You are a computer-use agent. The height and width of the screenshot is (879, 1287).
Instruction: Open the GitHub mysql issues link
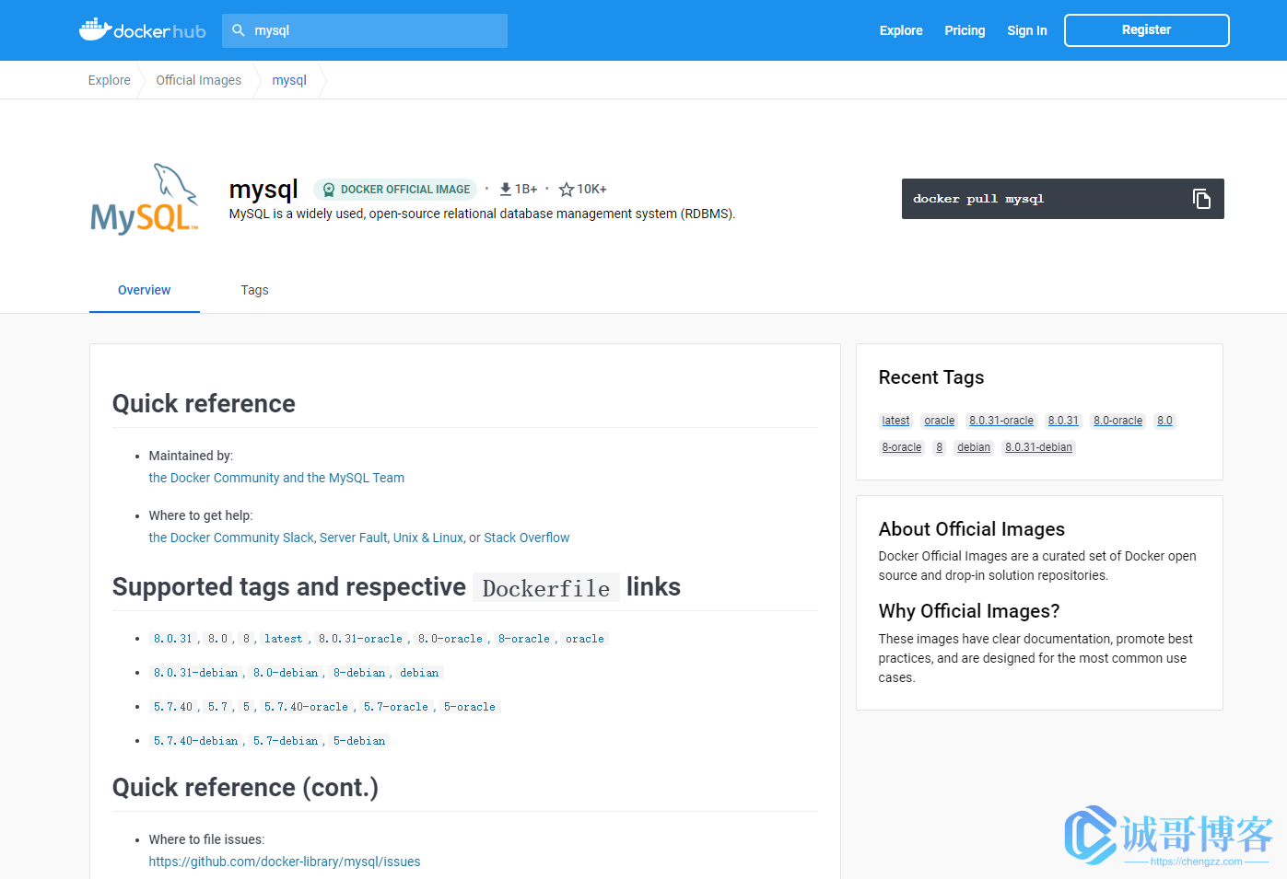(285, 862)
